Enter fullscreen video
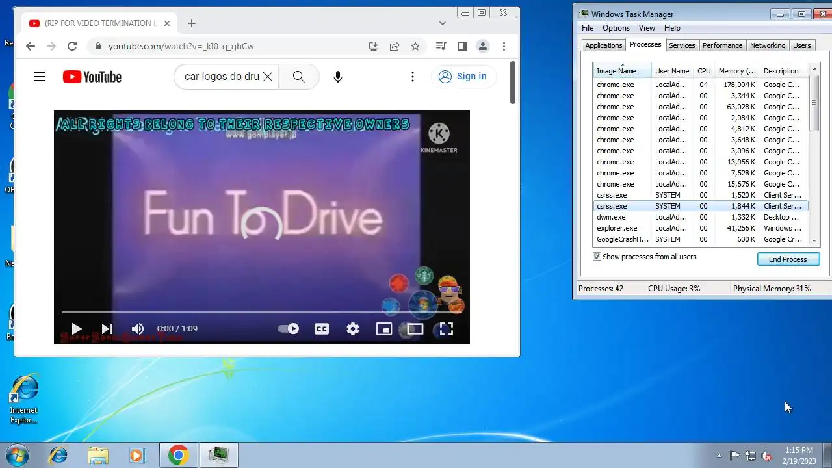 tap(446, 329)
